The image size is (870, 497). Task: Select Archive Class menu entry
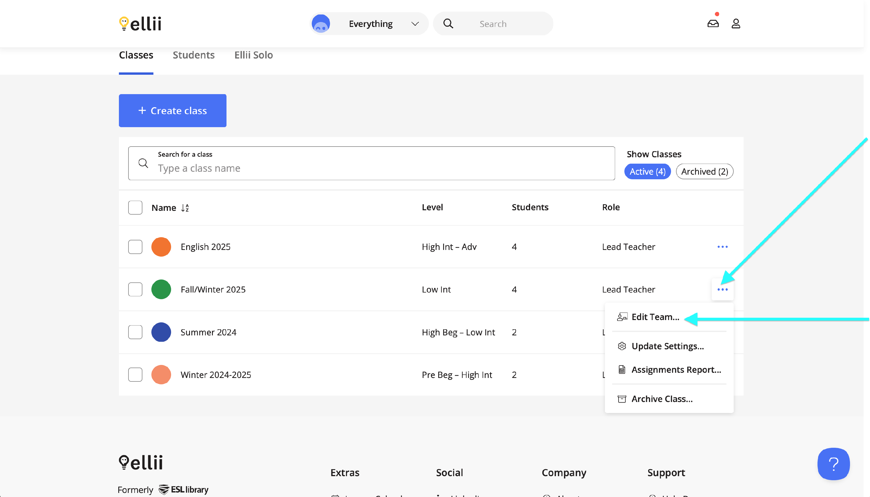coord(661,399)
